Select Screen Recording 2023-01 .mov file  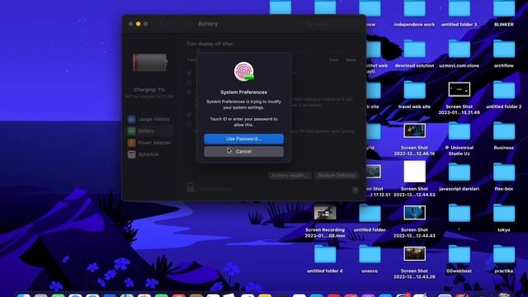coord(325,213)
